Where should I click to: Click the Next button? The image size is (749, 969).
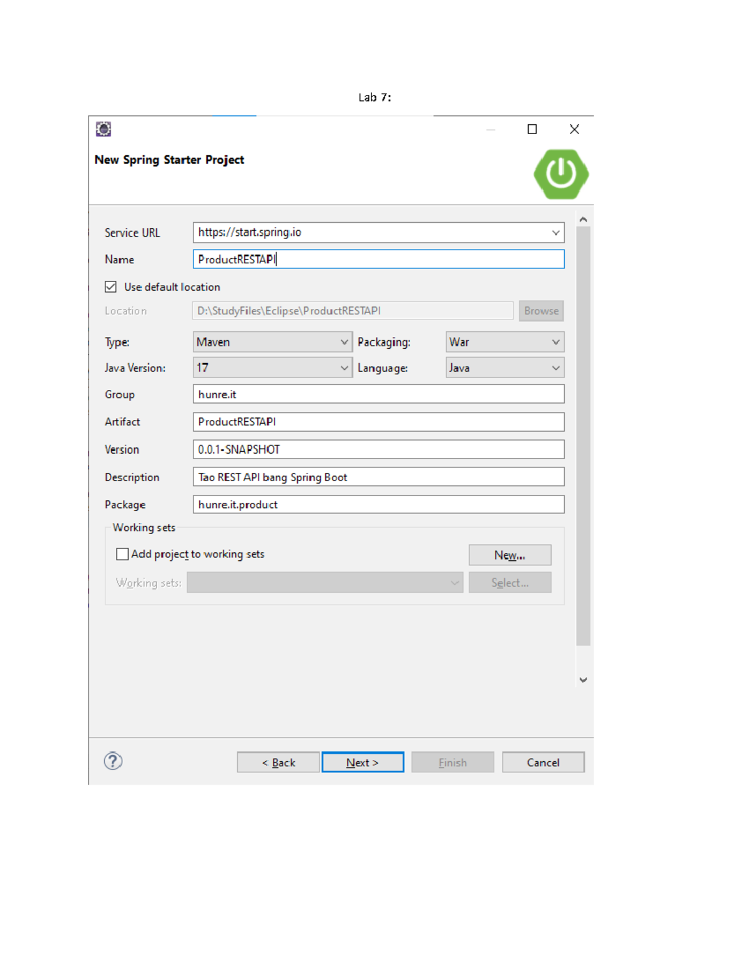click(x=363, y=762)
